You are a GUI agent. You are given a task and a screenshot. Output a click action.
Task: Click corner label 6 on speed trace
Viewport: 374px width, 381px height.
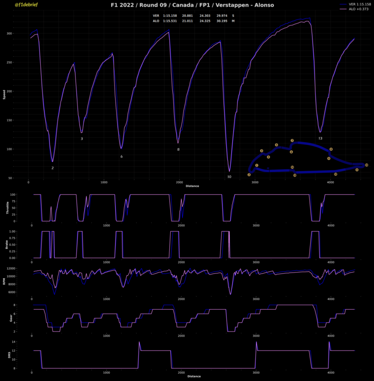[121, 157]
